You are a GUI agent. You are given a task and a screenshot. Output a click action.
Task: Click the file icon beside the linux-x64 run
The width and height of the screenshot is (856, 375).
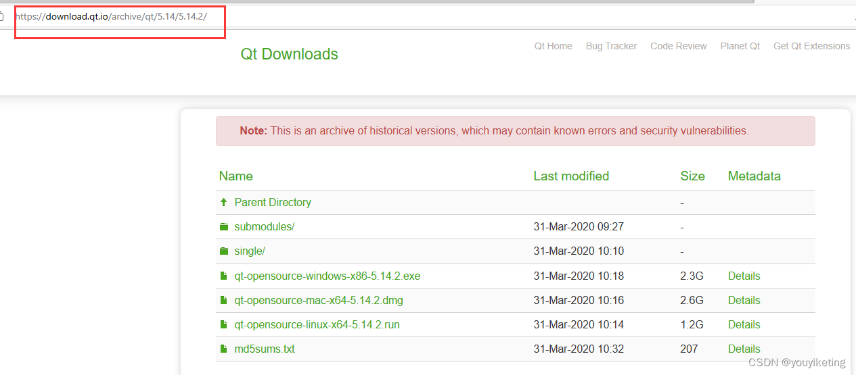pos(223,324)
